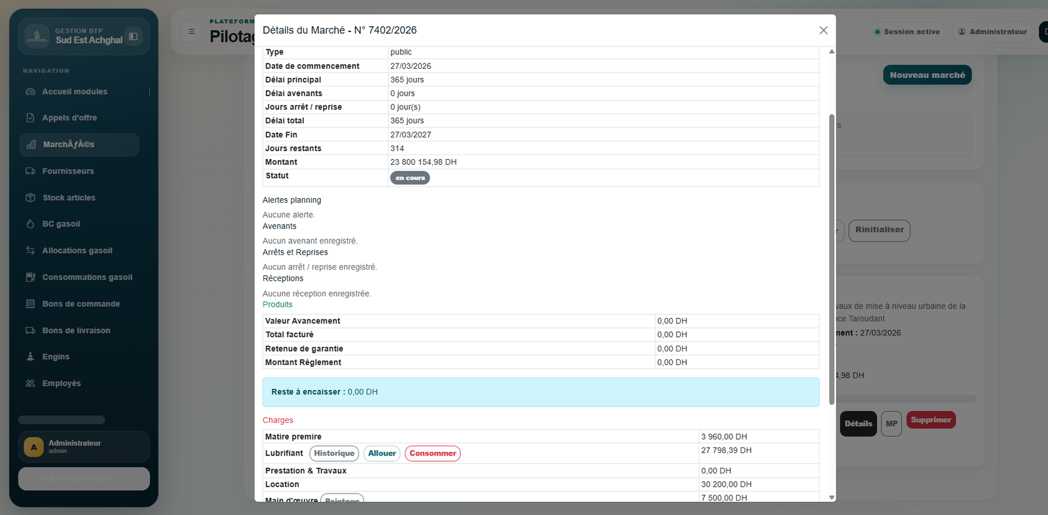Click the Sud Est Achghal logo
The image size is (1048, 515).
(x=37, y=36)
